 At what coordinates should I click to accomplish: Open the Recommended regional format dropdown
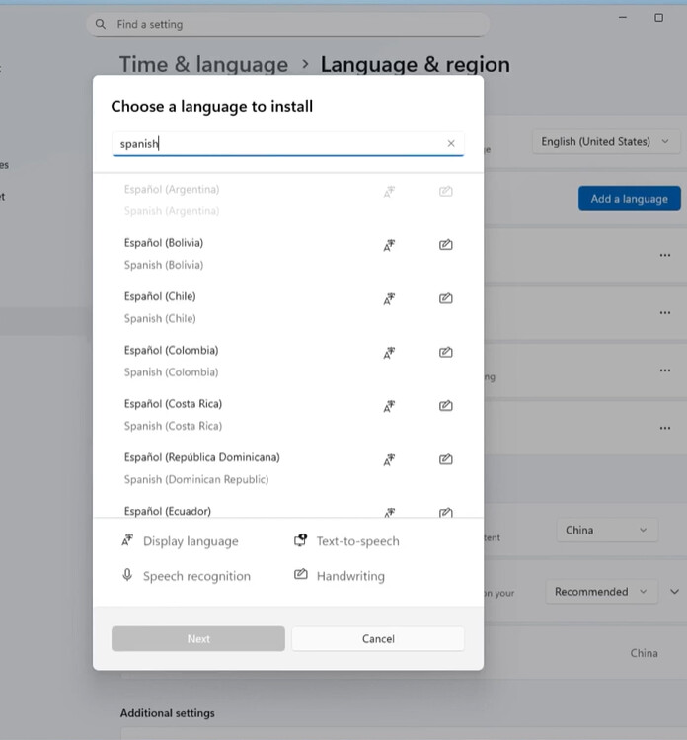point(601,592)
